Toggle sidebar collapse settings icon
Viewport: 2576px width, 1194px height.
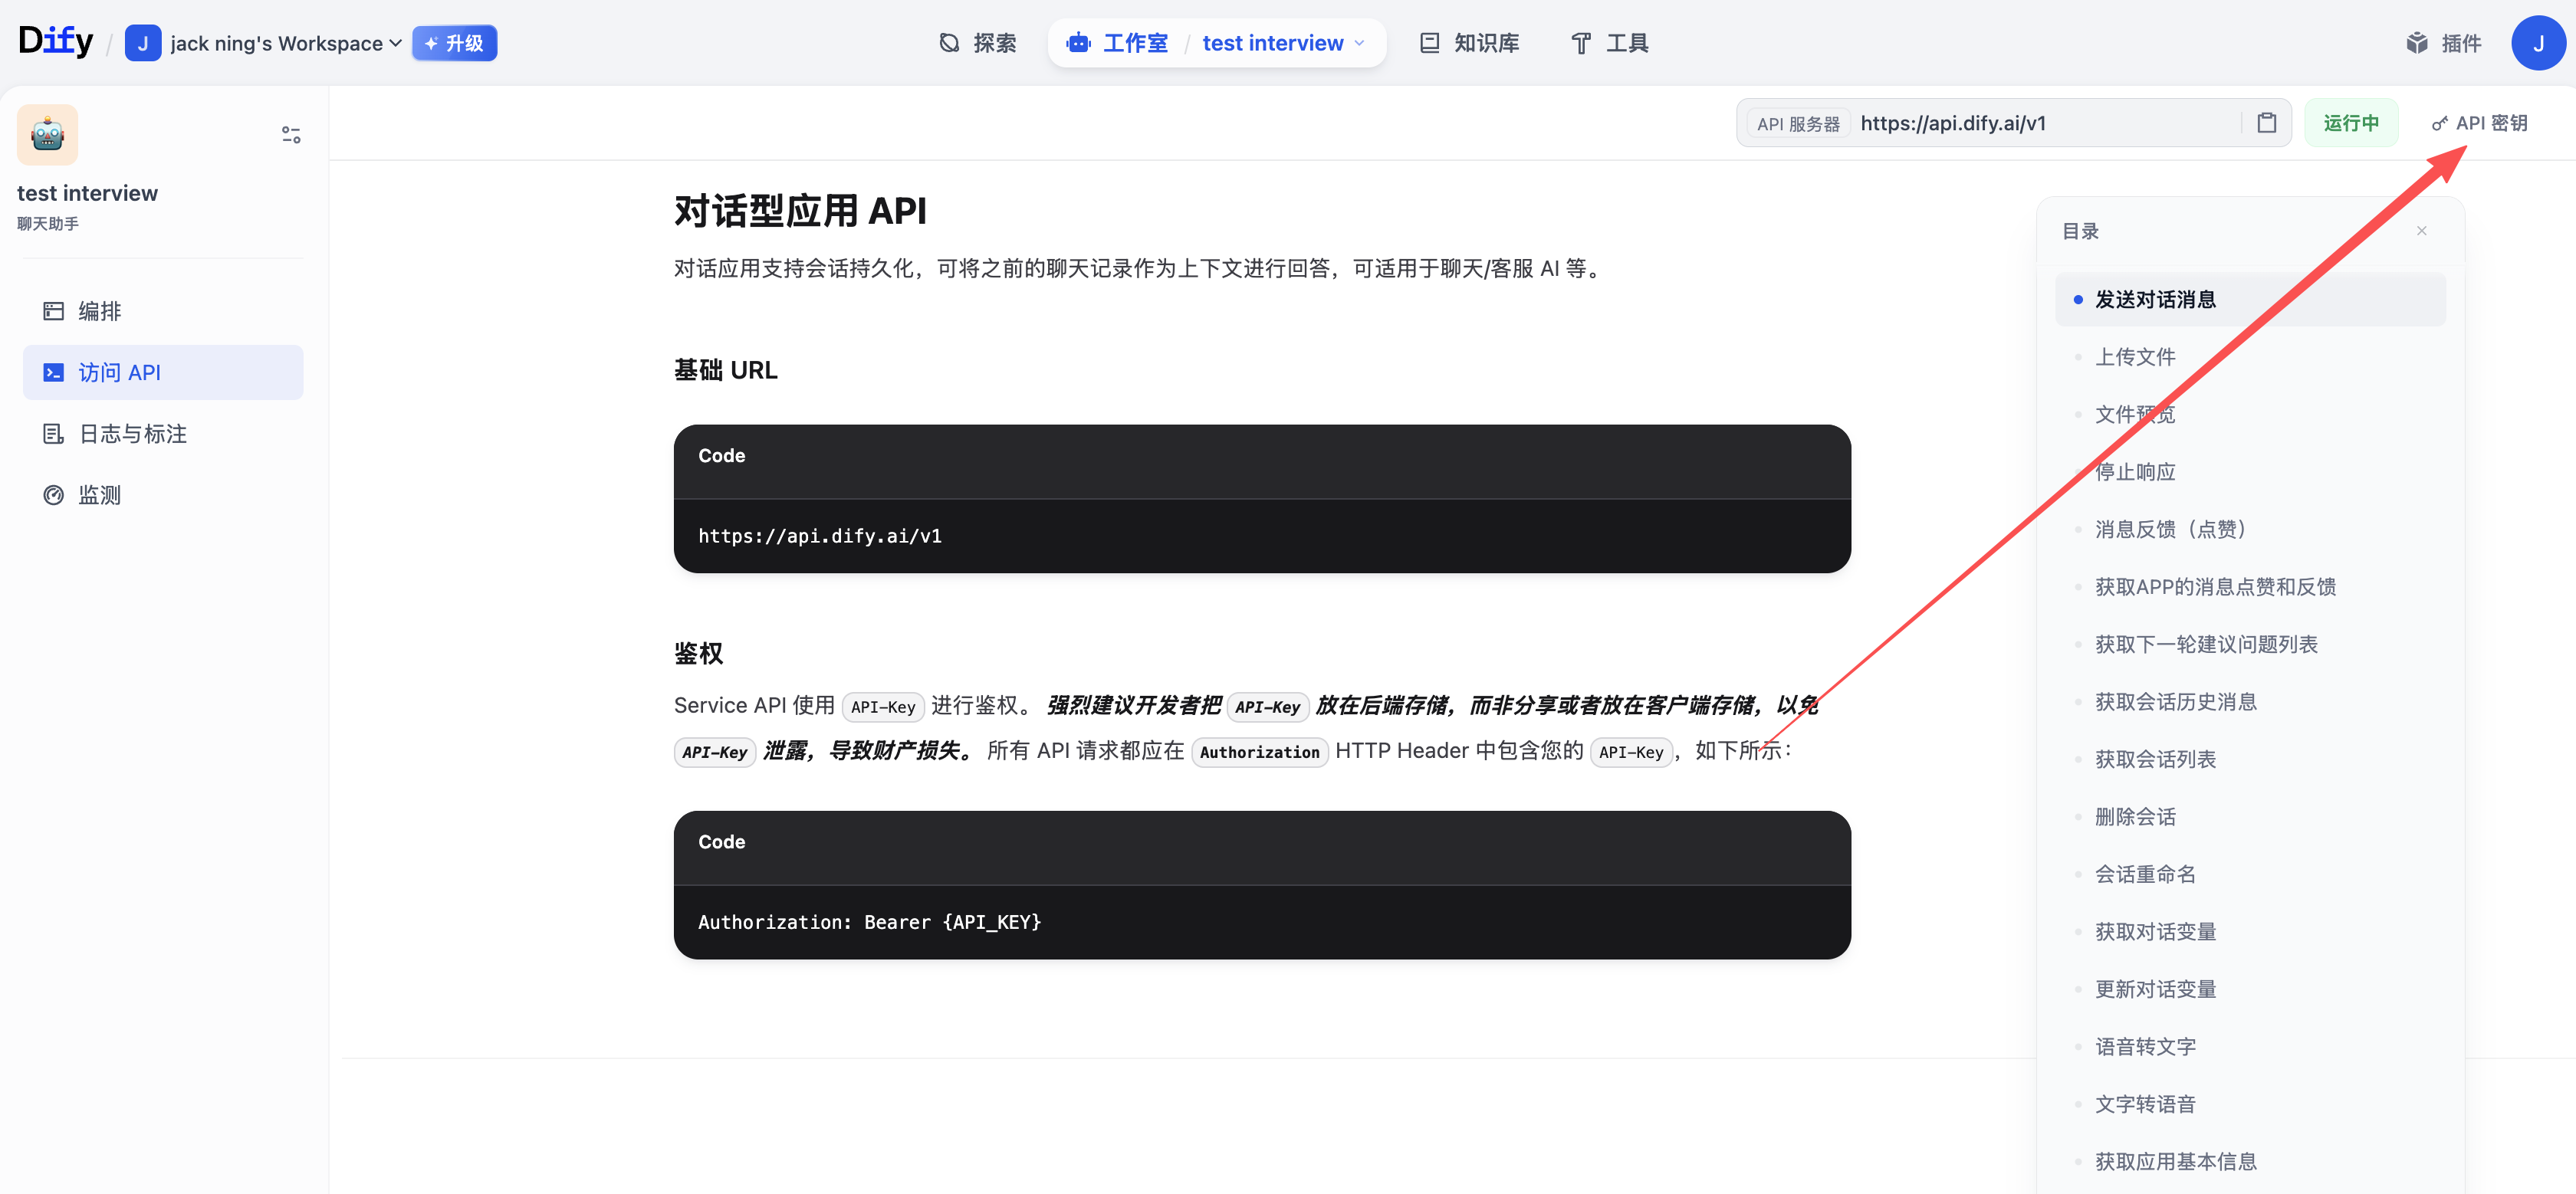point(291,134)
